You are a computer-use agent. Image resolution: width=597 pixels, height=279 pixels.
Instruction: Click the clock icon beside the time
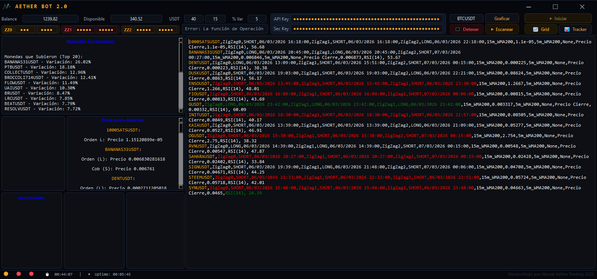[x=47, y=274]
